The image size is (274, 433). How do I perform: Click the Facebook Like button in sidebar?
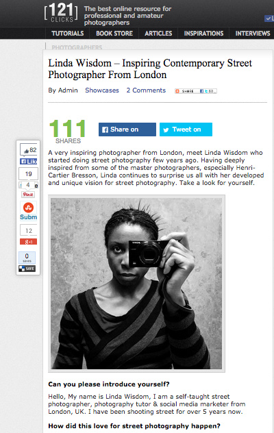coord(28,162)
